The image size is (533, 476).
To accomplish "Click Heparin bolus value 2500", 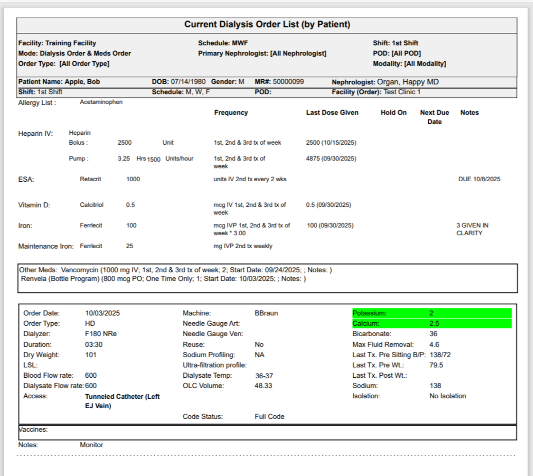I will (x=124, y=142).
